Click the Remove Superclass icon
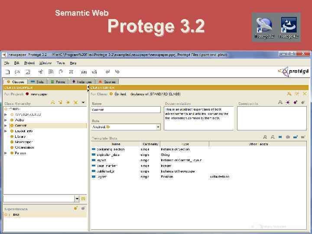 pyautogui.click(x=83, y=208)
